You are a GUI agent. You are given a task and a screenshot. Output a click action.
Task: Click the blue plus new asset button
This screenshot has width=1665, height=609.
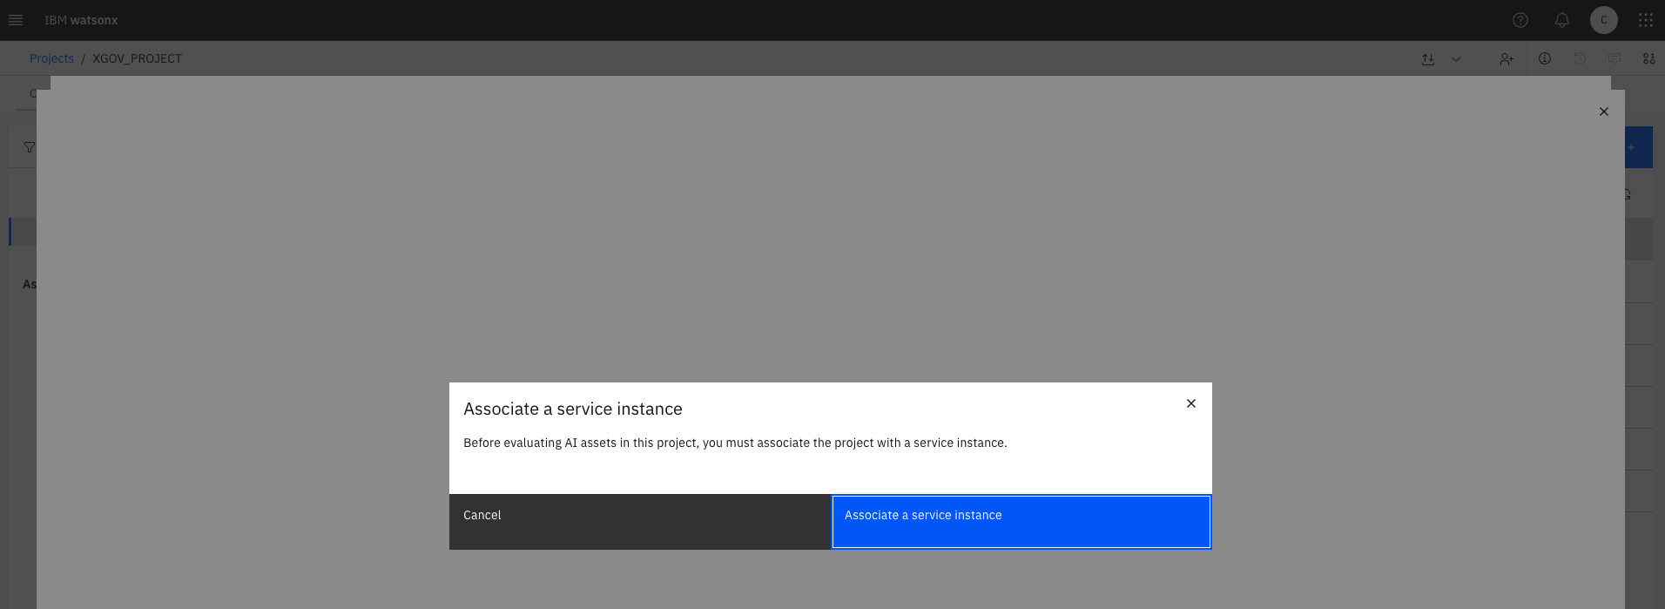(x=1639, y=147)
